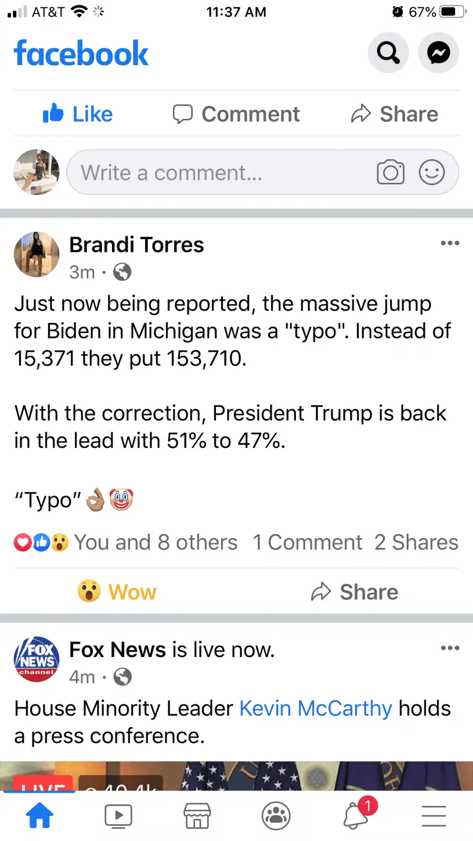Open Facebook search

click(388, 53)
